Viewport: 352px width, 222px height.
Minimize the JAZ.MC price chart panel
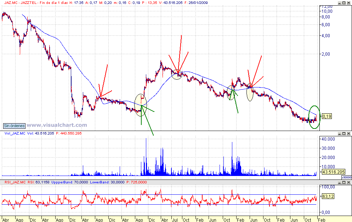pyautogui.click(x=340, y=3)
